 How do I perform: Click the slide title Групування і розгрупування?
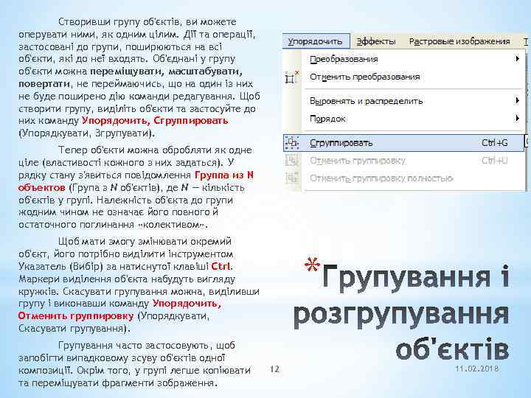(x=402, y=313)
